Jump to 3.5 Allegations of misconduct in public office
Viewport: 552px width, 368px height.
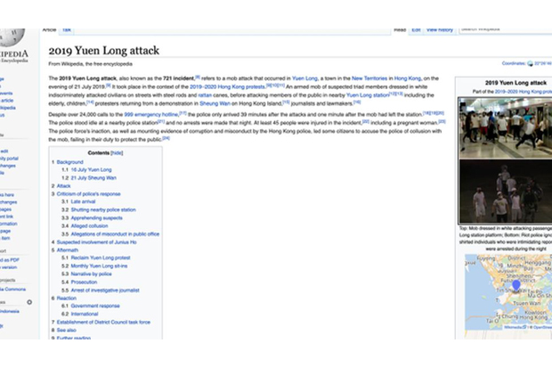(x=115, y=234)
